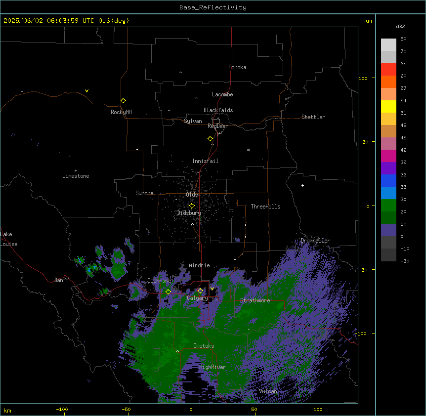This screenshot has height=416, width=426.
Task: Click the Didsbury label
Action: click(189, 213)
